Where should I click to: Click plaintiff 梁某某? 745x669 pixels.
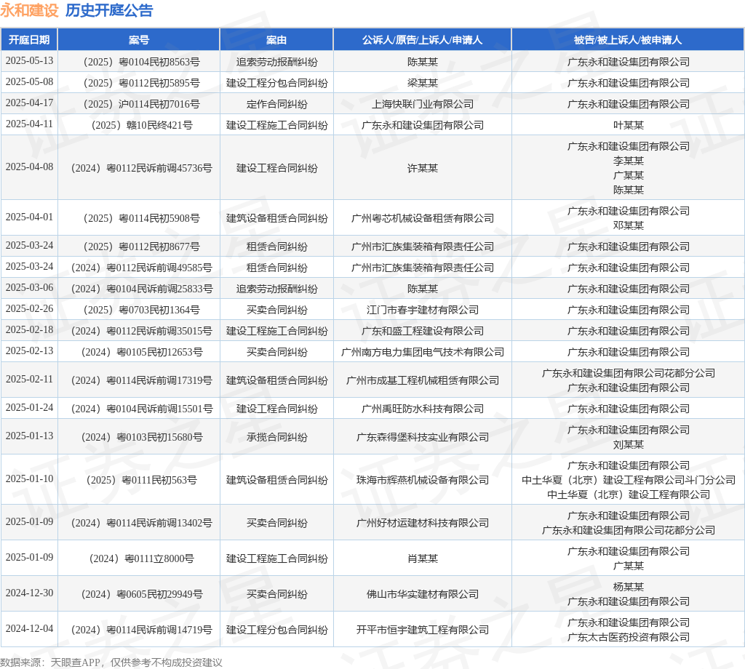pyautogui.click(x=423, y=83)
